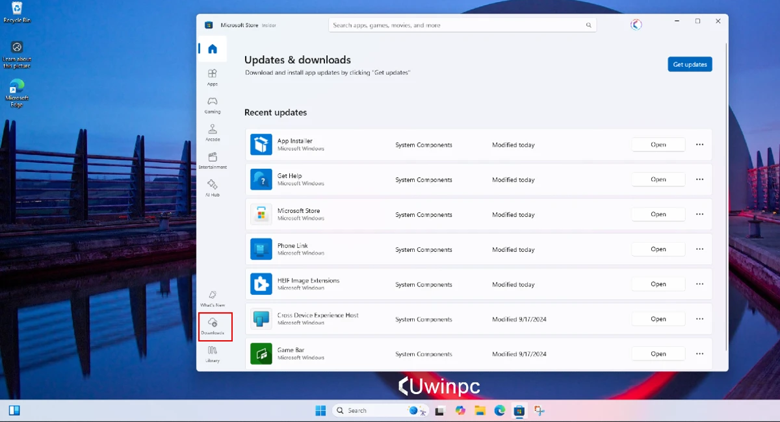Open Snipping Tool from the taskbar
This screenshot has width=780, height=422.
[539, 410]
